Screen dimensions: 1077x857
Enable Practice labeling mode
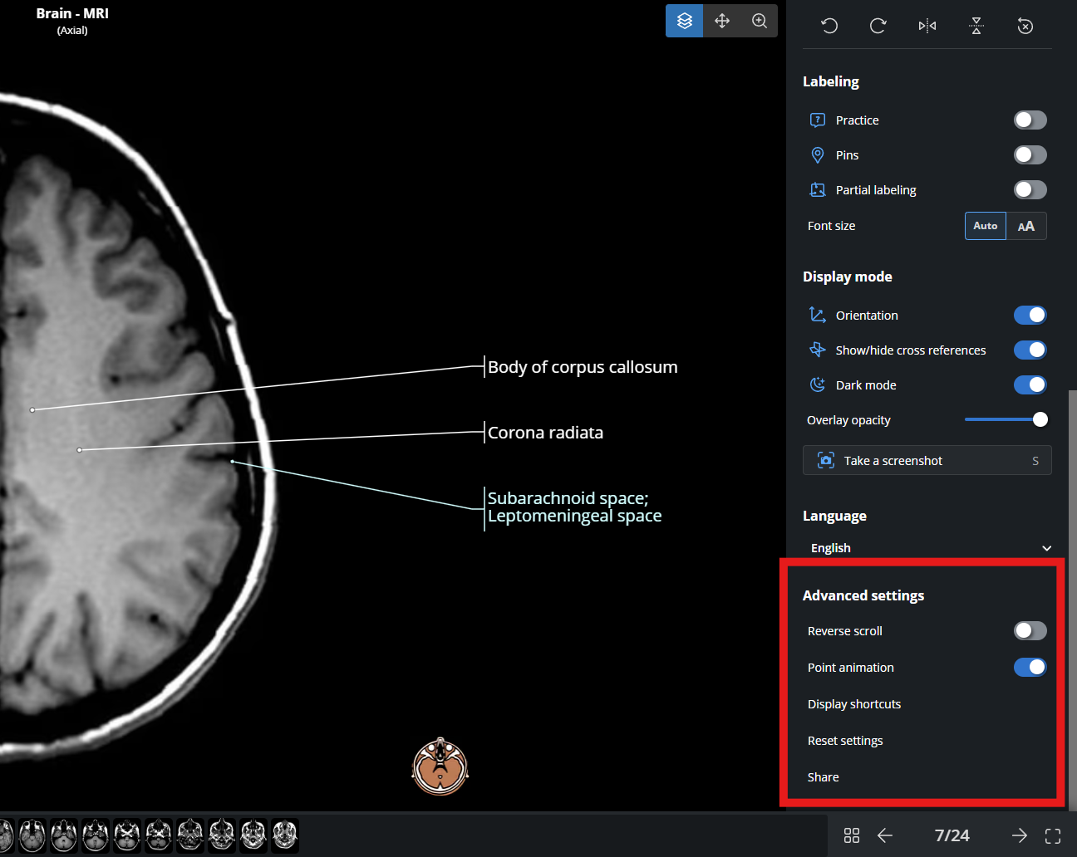1030,120
